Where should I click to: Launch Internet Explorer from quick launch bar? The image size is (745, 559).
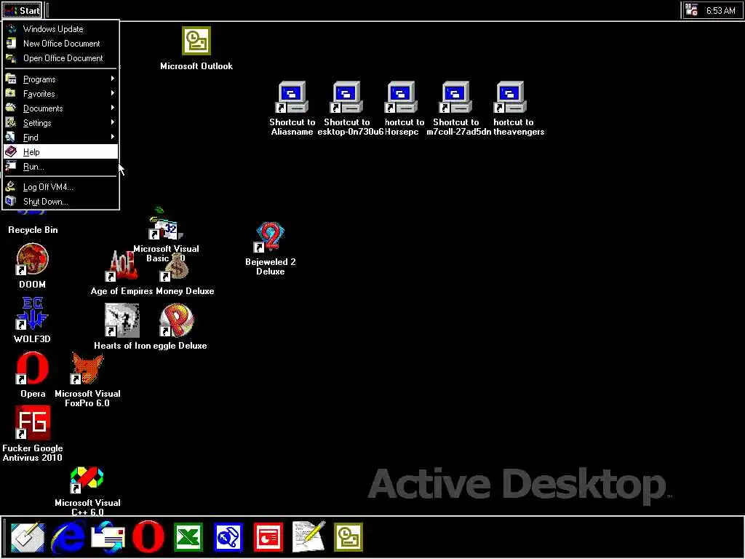[68, 538]
